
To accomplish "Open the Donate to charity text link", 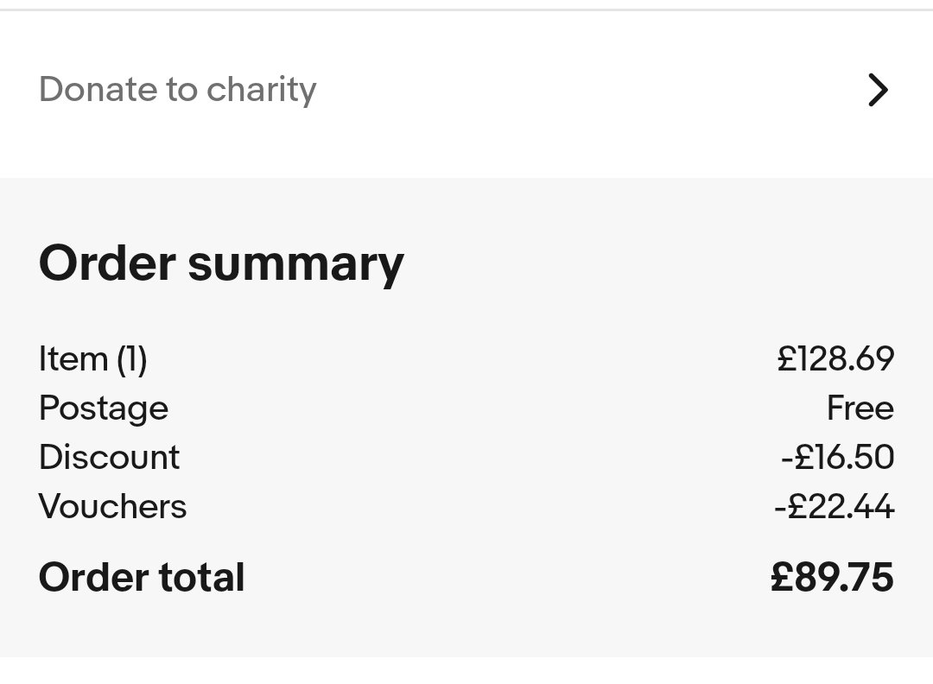I will pos(177,90).
